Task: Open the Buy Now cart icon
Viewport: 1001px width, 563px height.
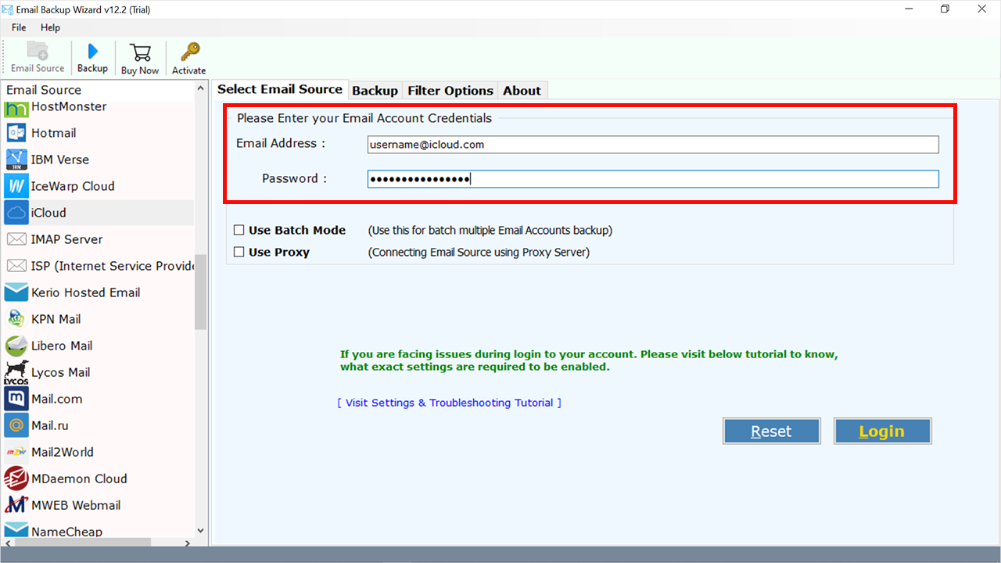Action: click(140, 52)
